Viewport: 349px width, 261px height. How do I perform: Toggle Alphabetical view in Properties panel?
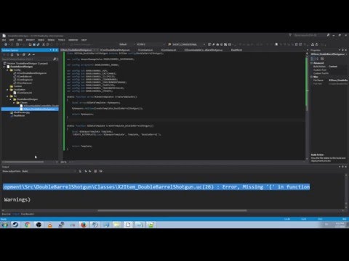point(317,59)
